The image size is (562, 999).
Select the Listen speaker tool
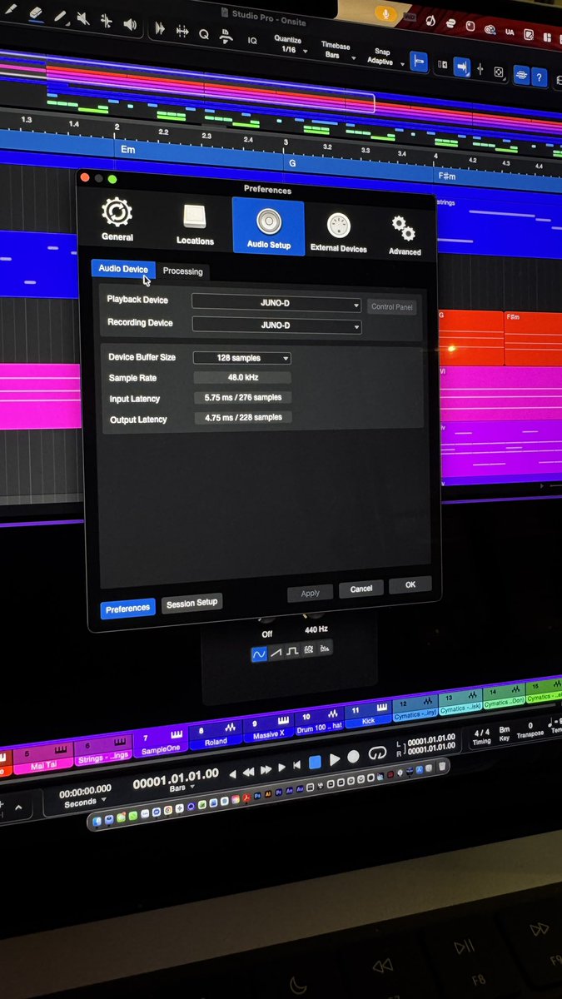131,24
